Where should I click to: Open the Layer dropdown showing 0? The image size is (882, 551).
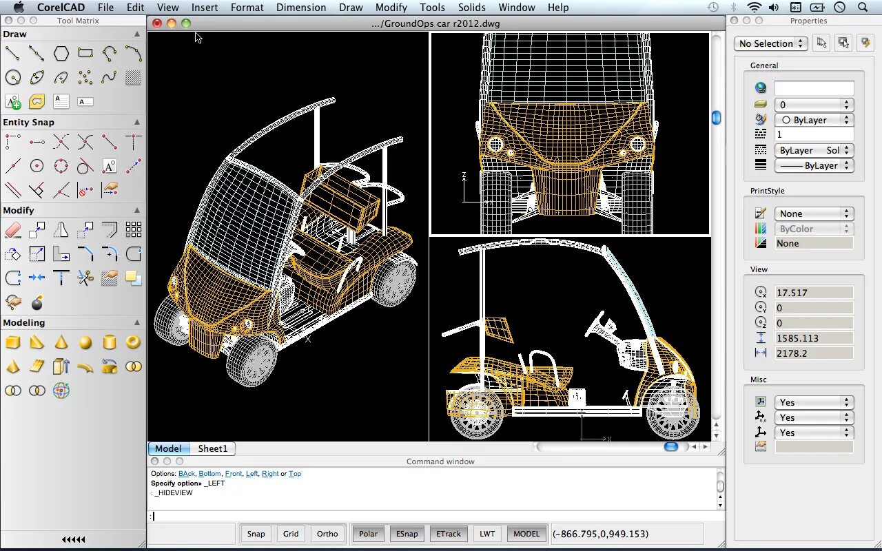point(814,105)
